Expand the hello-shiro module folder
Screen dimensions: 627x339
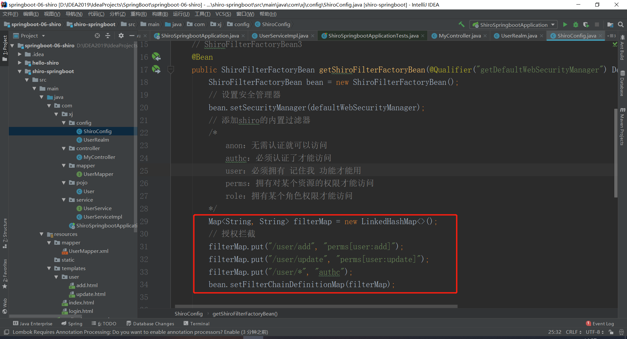(x=20, y=63)
